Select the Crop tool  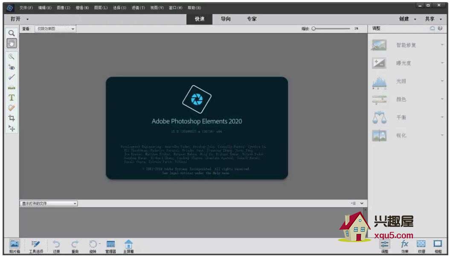click(12, 118)
